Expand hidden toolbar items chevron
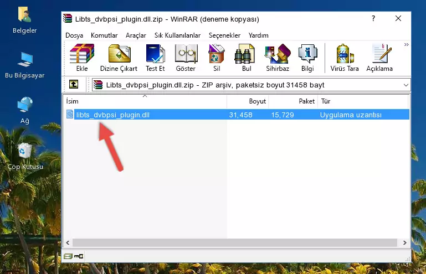 tap(406, 44)
